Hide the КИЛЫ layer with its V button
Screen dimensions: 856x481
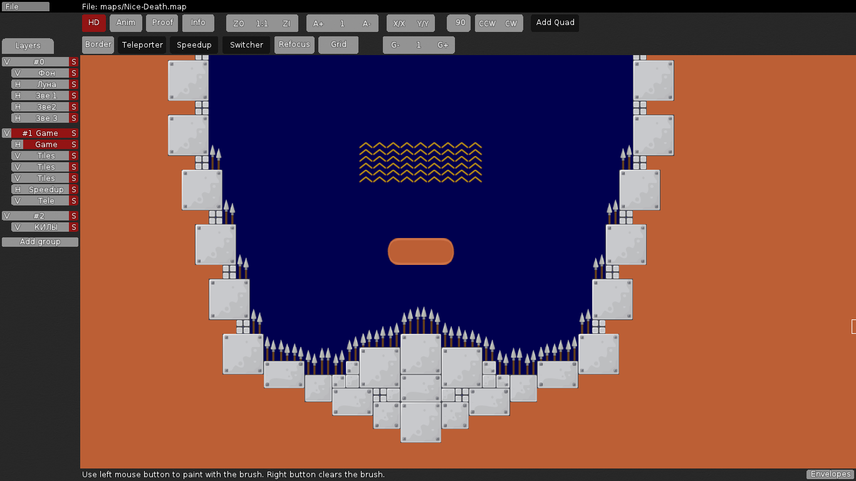click(x=18, y=227)
